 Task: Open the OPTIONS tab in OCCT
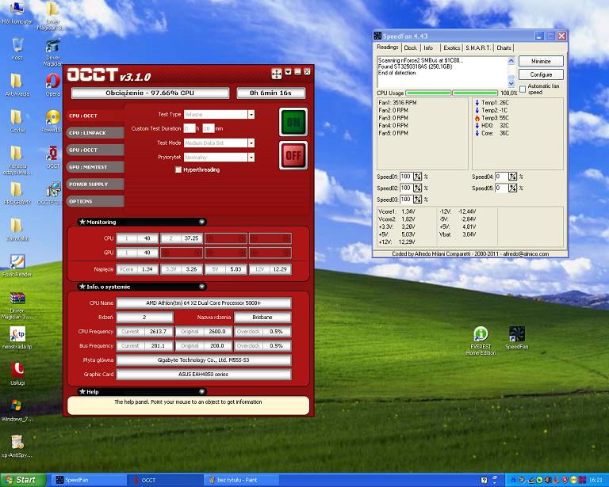coord(95,201)
